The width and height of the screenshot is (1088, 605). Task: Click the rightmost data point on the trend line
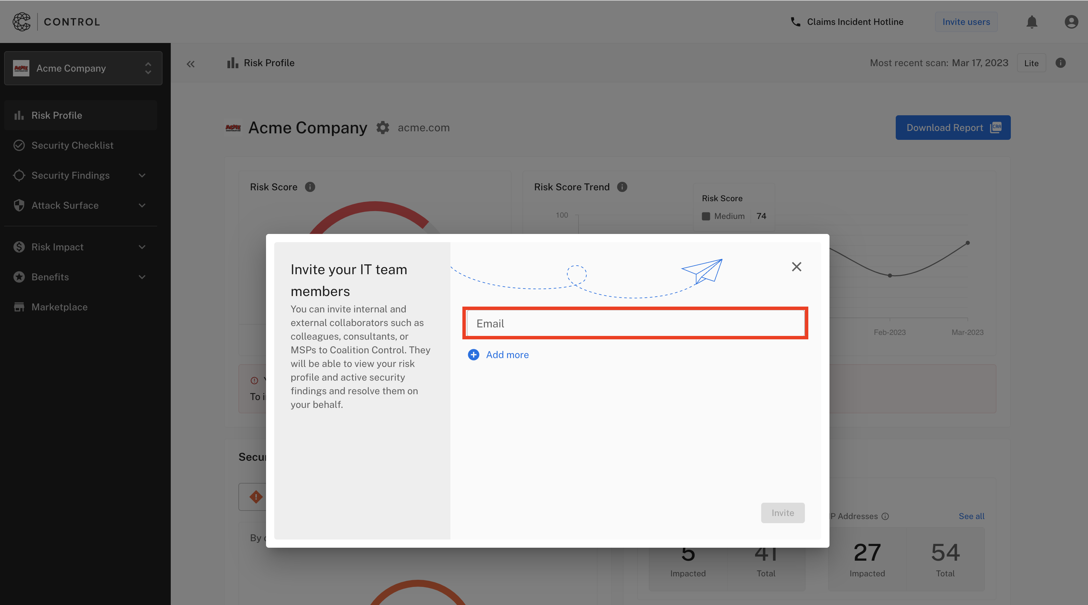coord(968,243)
